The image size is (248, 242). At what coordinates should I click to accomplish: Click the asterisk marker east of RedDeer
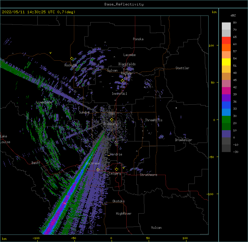click(144, 87)
